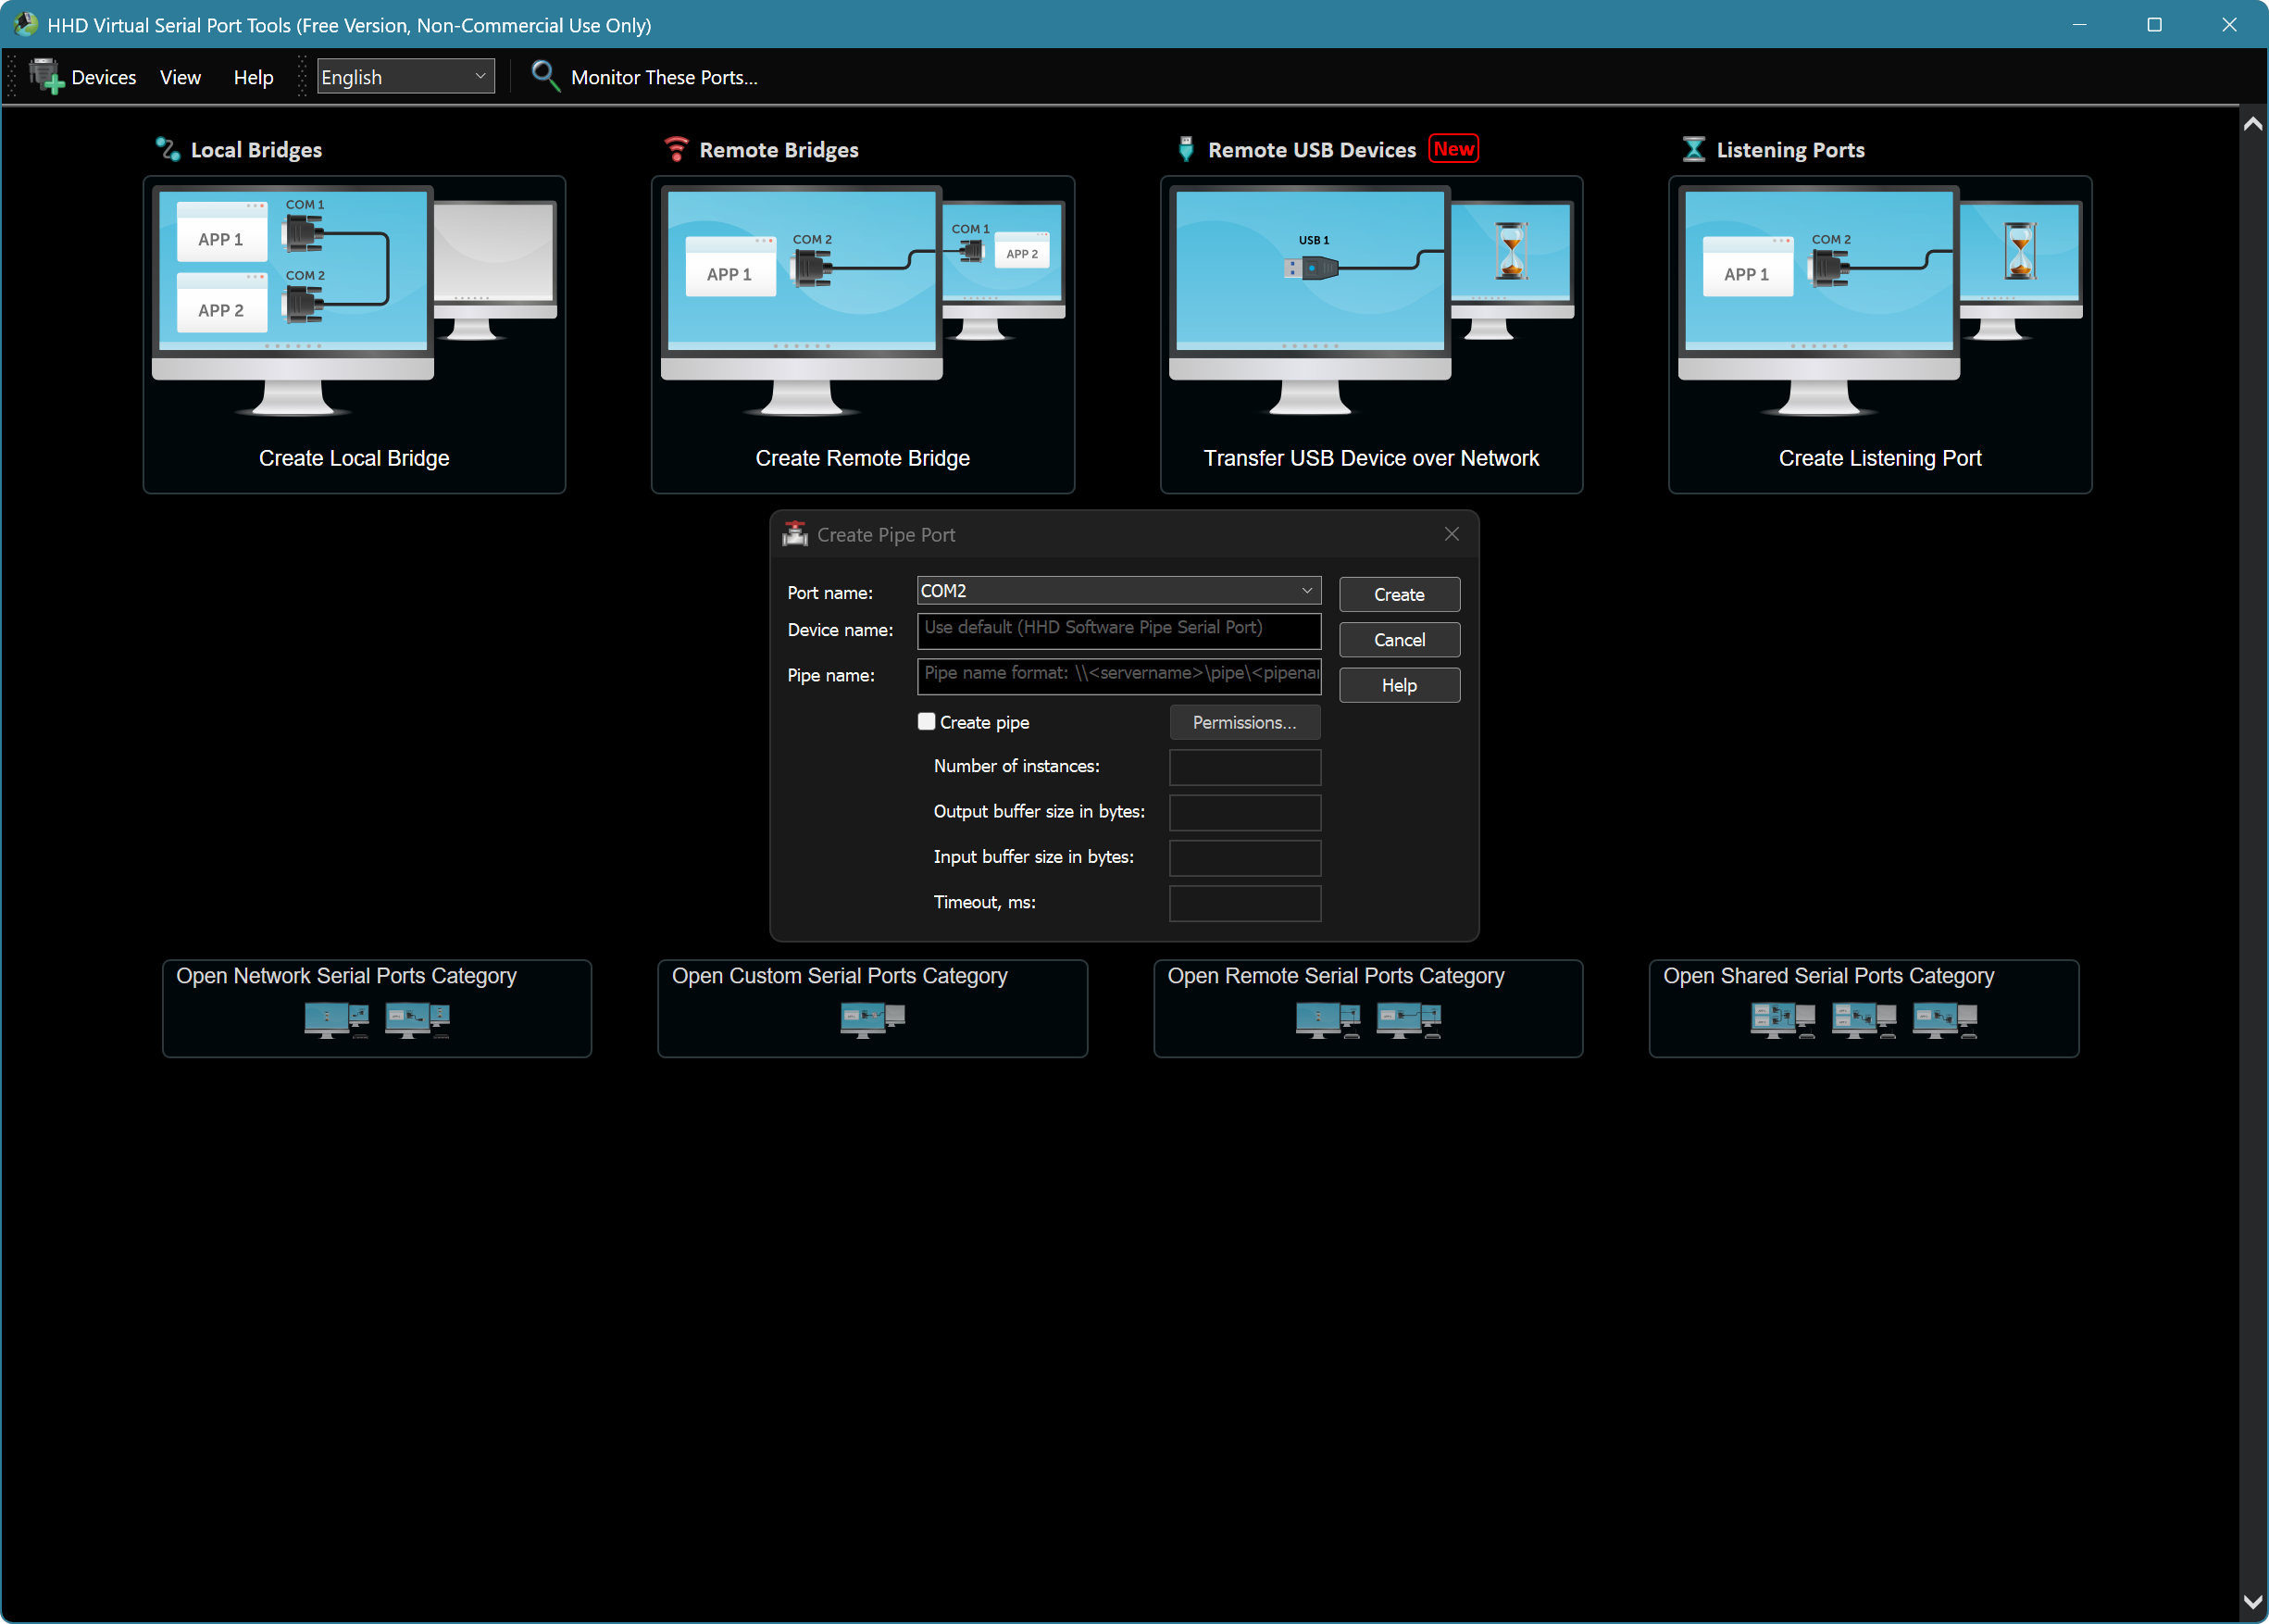
Task: Open the View menu
Action: click(180, 77)
